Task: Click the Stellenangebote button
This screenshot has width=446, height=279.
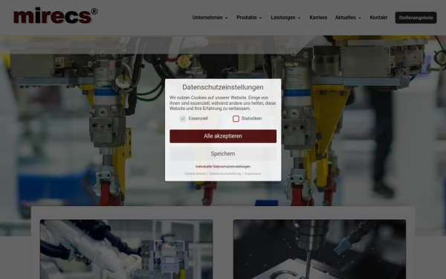Action: coord(416,18)
